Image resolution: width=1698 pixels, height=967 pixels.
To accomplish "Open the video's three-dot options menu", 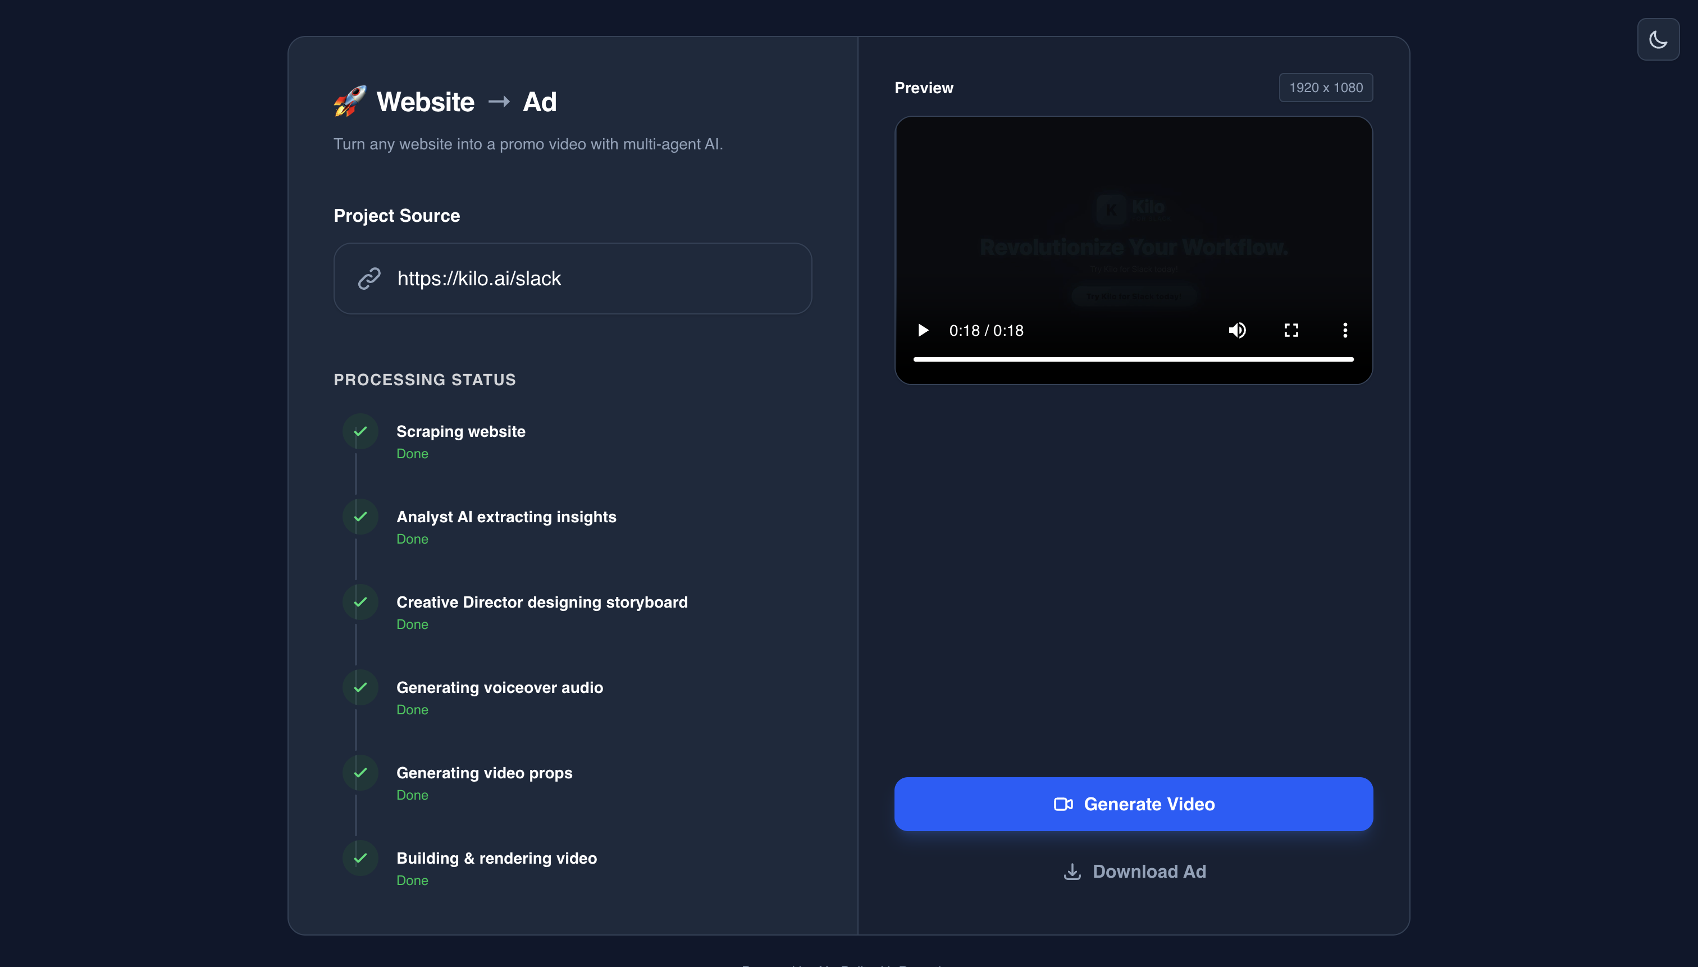I will (1345, 330).
